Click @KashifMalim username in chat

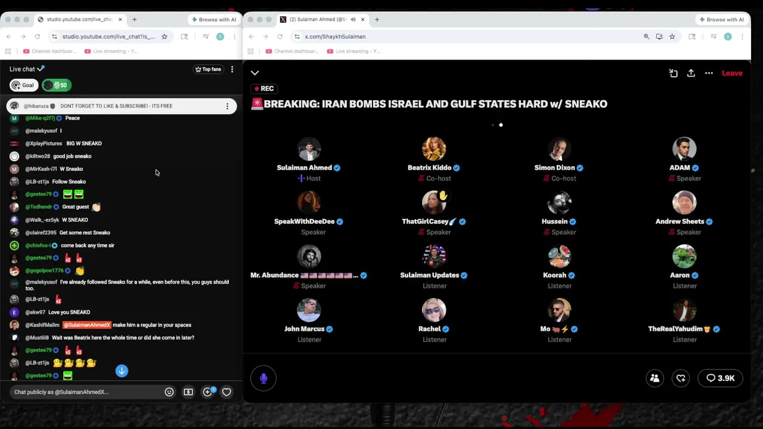coord(42,325)
